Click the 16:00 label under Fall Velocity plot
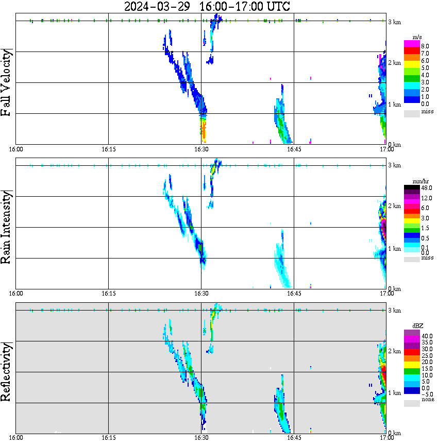 (15, 149)
